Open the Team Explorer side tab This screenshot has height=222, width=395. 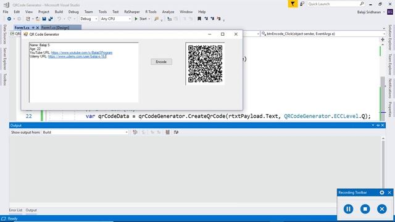coord(390,64)
